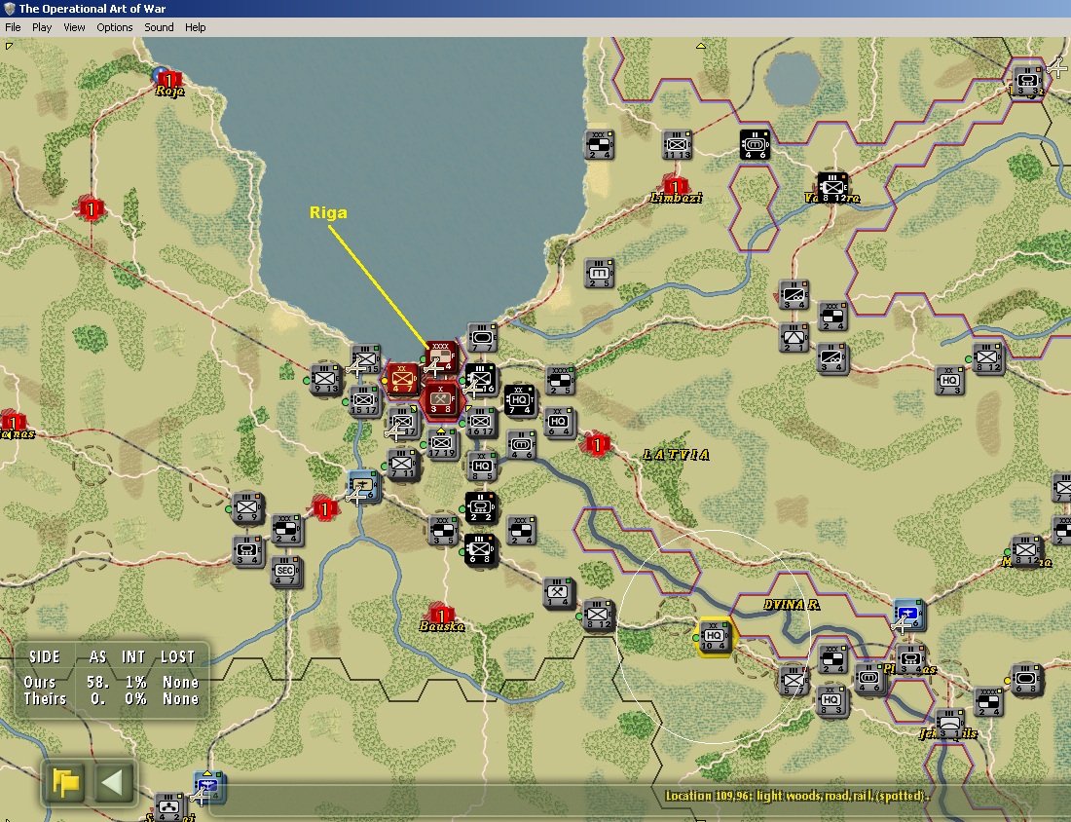Select the infantry unit 15-17

[363, 400]
